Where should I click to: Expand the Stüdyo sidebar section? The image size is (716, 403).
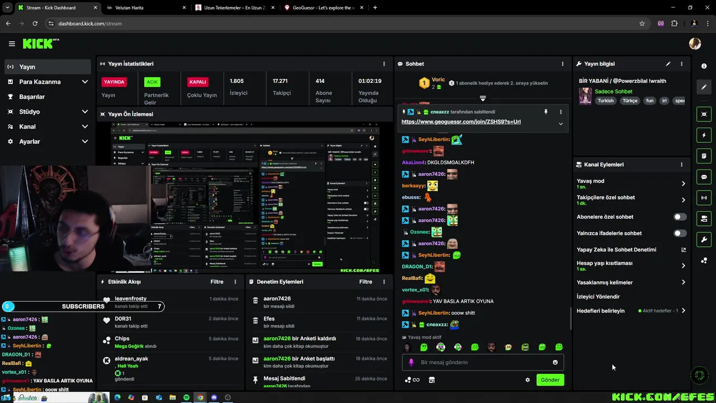pyautogui.click(x=84, y=111)
